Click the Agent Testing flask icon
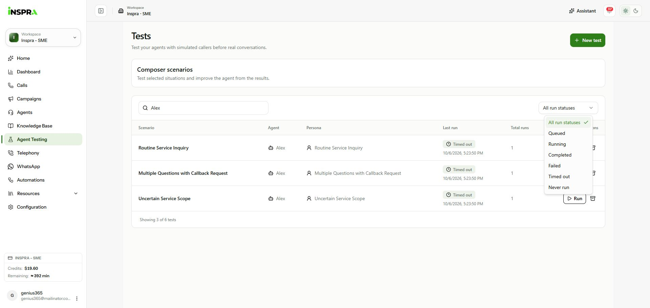Viewport: 650px width, 308px height. [x=10, y=139]
